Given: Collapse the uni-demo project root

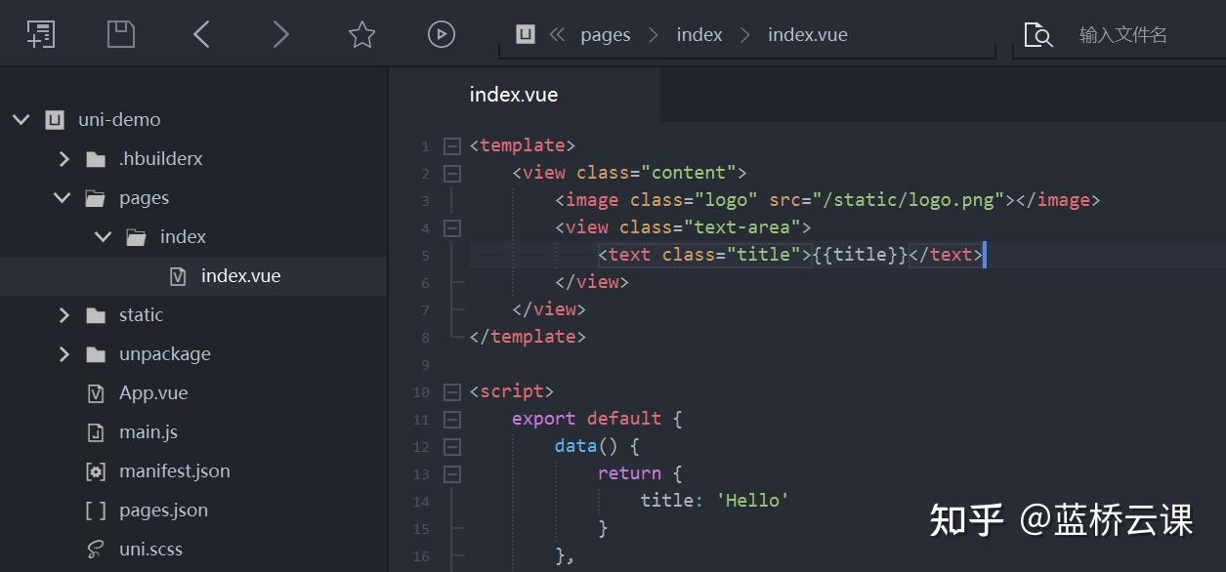Looking at the screenshot, I should [x=21, y=120].
